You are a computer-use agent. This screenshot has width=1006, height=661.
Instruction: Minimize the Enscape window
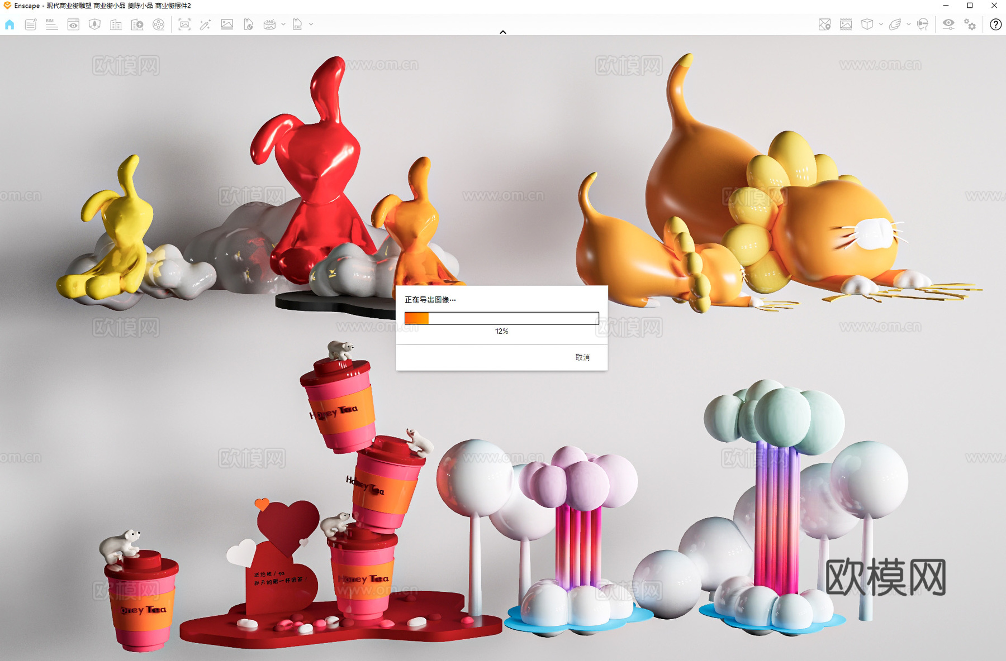946,6
